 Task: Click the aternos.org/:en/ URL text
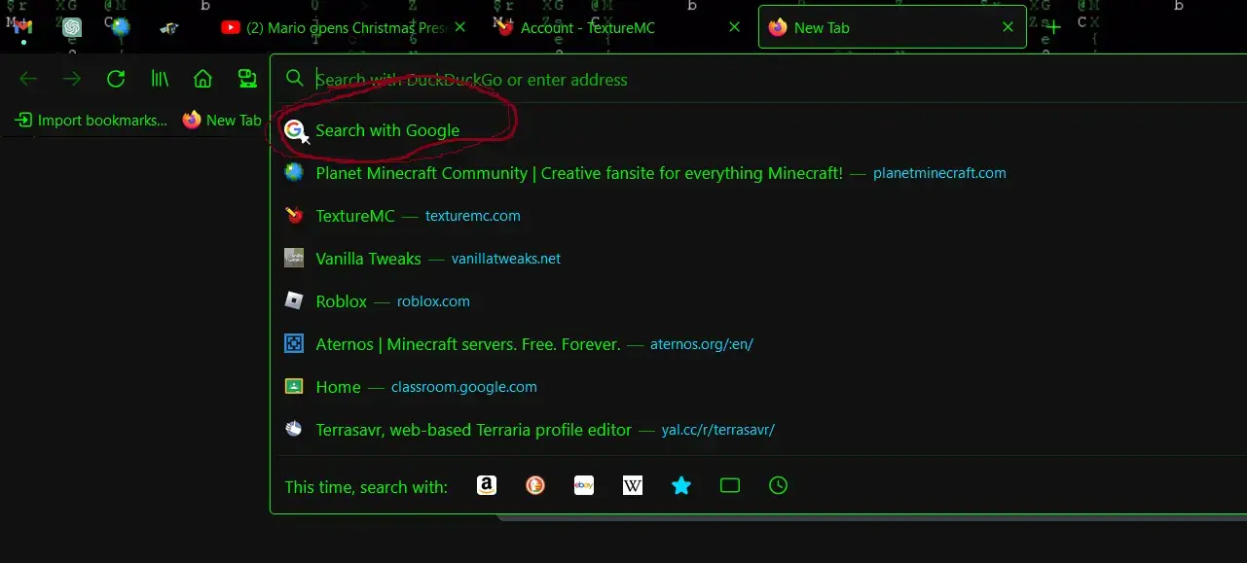(702, 344)
